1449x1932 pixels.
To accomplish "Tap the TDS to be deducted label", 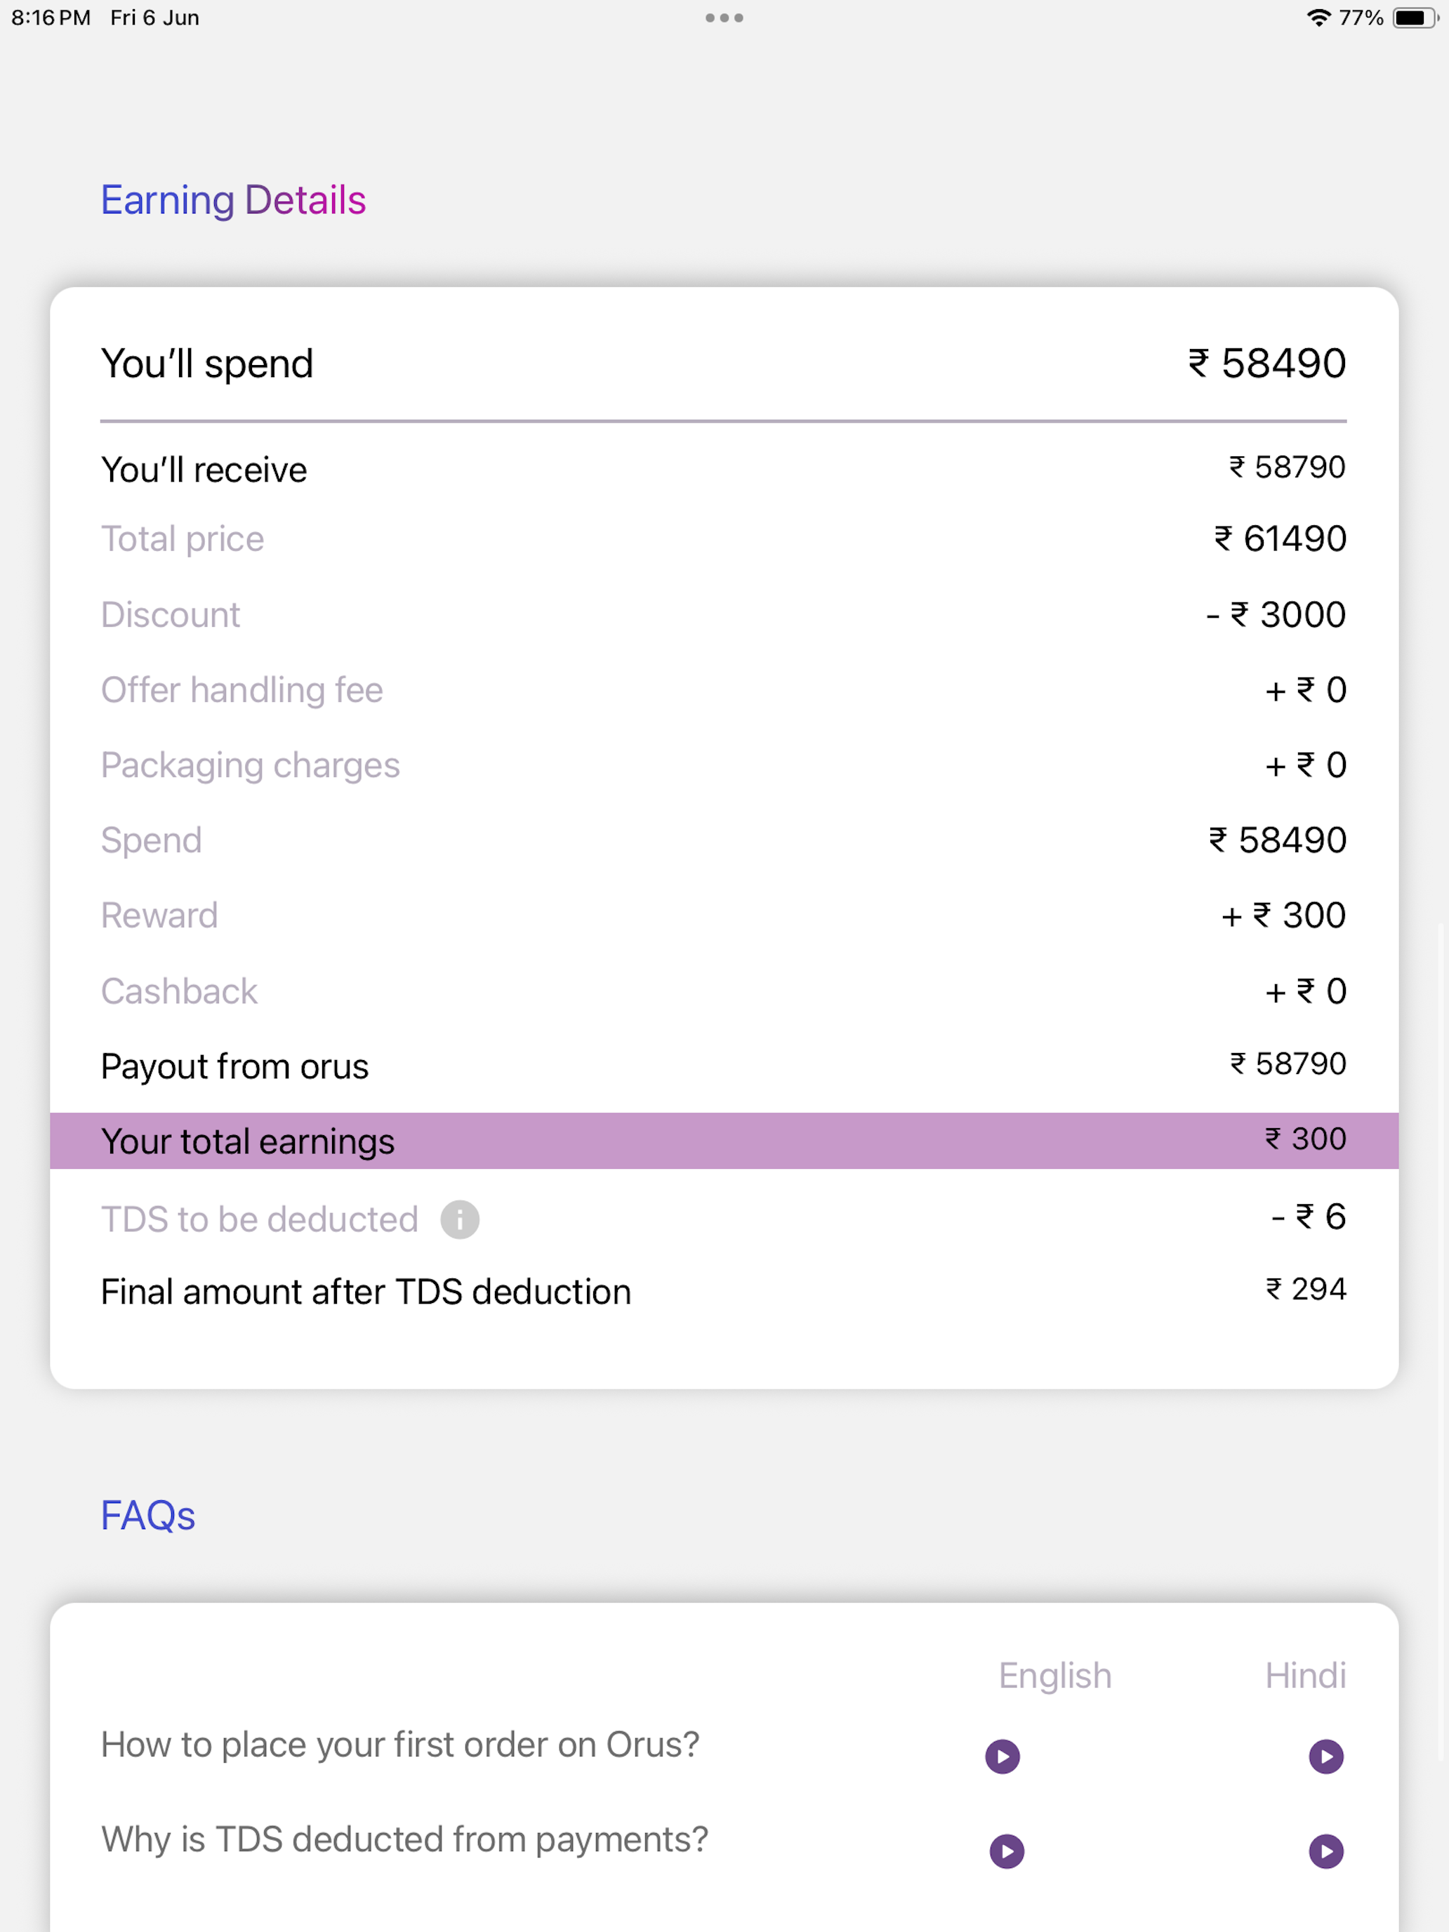I will pyautogui.click(x=260, y=1219).
